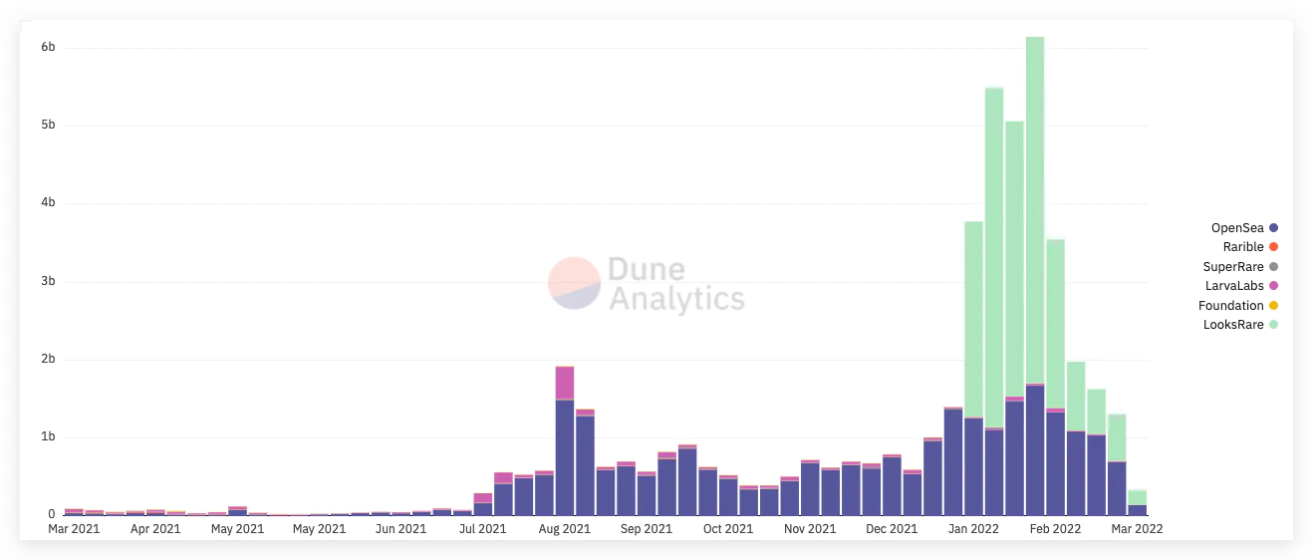
Task: Click the Nov 2021 x-axis label
Action: coord(809,529)
